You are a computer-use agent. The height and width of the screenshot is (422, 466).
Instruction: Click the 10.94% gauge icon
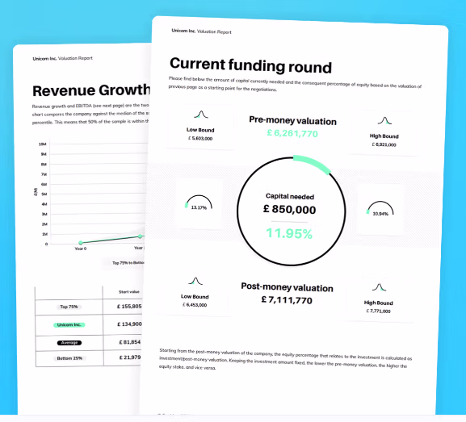pyautogui.click(x=380, y=208)
